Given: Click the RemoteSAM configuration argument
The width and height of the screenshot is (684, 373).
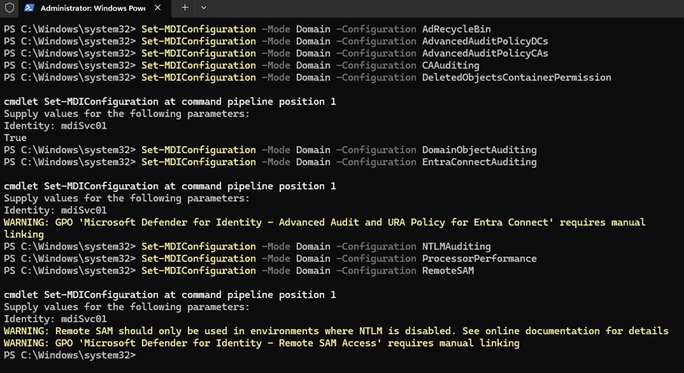Looking at the screenshot, I should click(448, 271).
